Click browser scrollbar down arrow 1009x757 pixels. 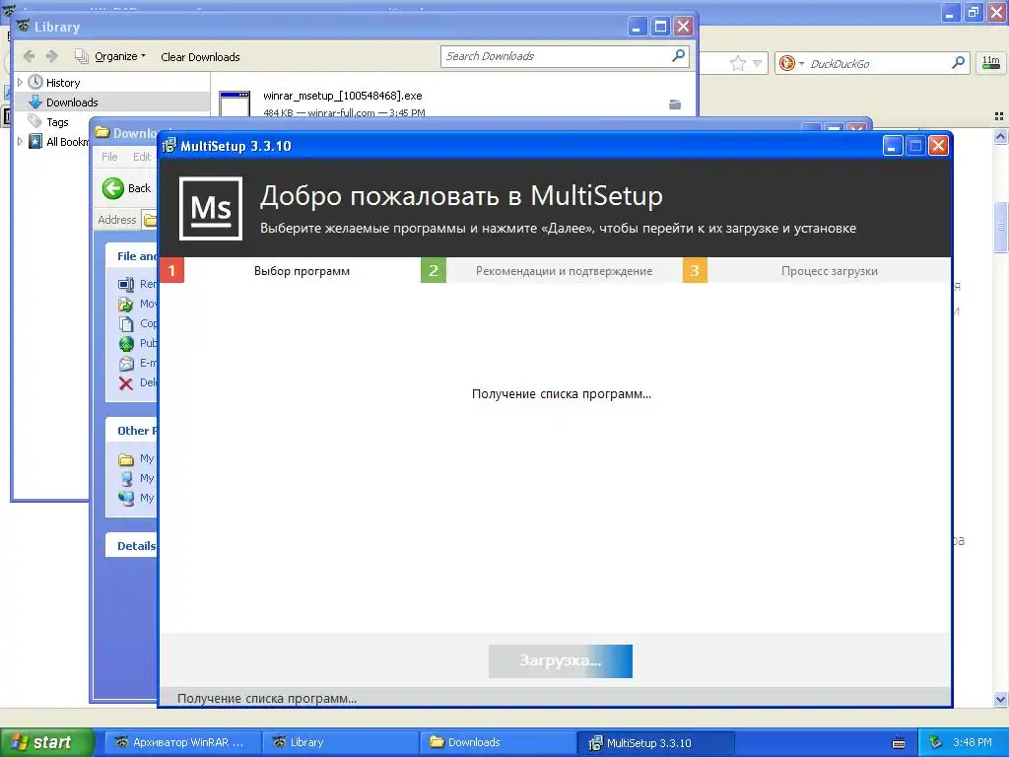pyautogui.click(x=1000, y=699)
